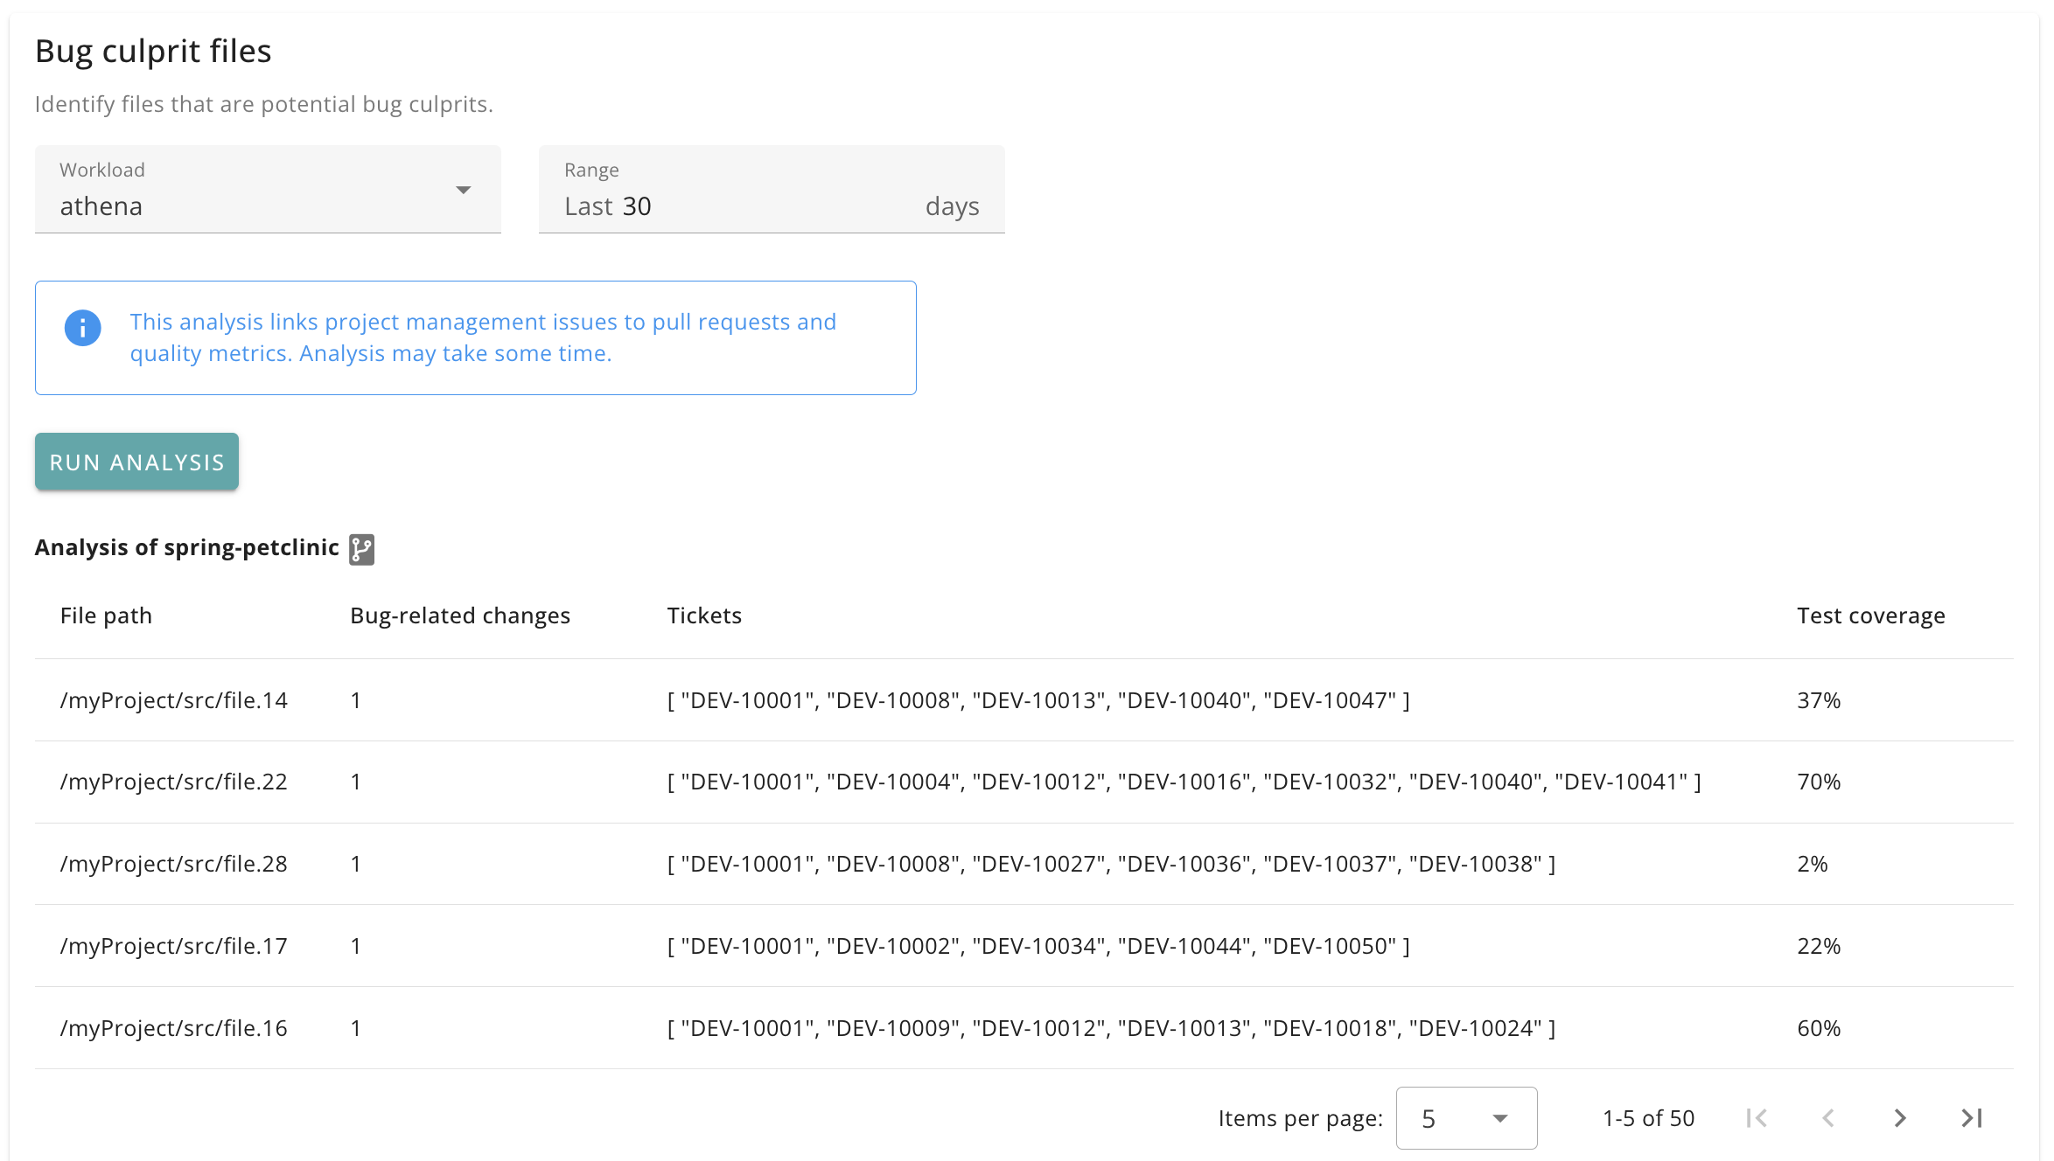The height and width of the screenshot is (1161, 2054).
Task: Click the blue info icon in notice
Action: (x=83, y=329)
